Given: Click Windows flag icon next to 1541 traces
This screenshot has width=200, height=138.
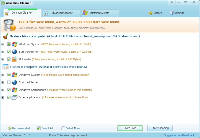Looking at the screenshot, I should pyautogui.click(x=14, y=75).
